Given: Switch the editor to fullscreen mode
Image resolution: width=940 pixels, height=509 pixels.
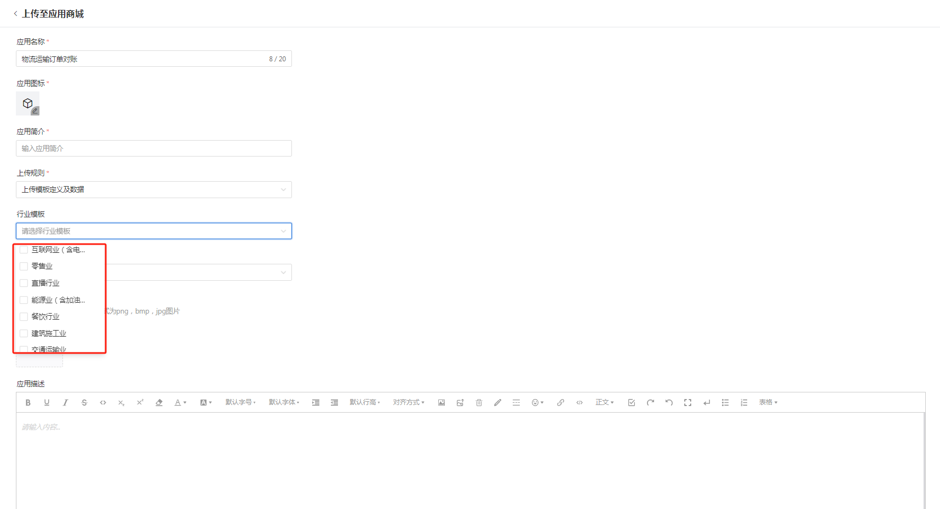Looking at the screenshot, I should pos(687,403).
